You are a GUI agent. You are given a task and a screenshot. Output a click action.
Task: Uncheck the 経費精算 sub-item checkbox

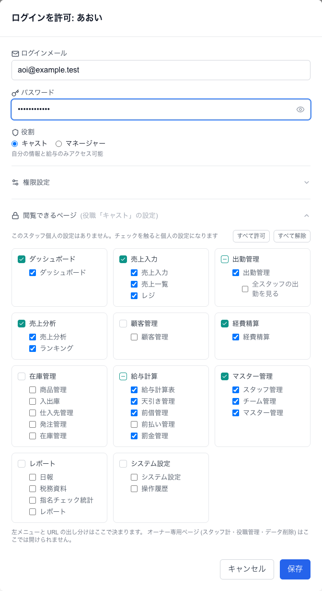236,337
